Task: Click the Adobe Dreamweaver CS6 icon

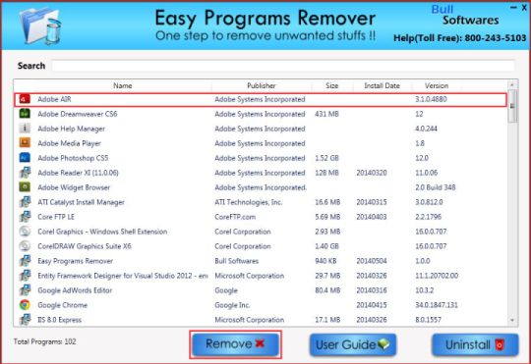Action: (25, 114)
